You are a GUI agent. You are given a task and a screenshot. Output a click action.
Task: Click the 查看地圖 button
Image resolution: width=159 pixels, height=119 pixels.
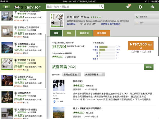click(x=146, y=16)
